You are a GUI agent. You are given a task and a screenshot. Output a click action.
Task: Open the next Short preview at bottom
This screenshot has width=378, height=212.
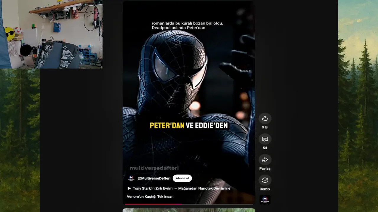click(x=189, y=210)
